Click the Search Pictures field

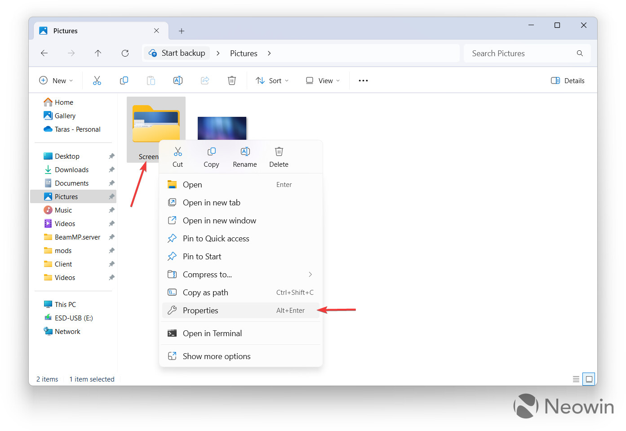pos(527,53)
